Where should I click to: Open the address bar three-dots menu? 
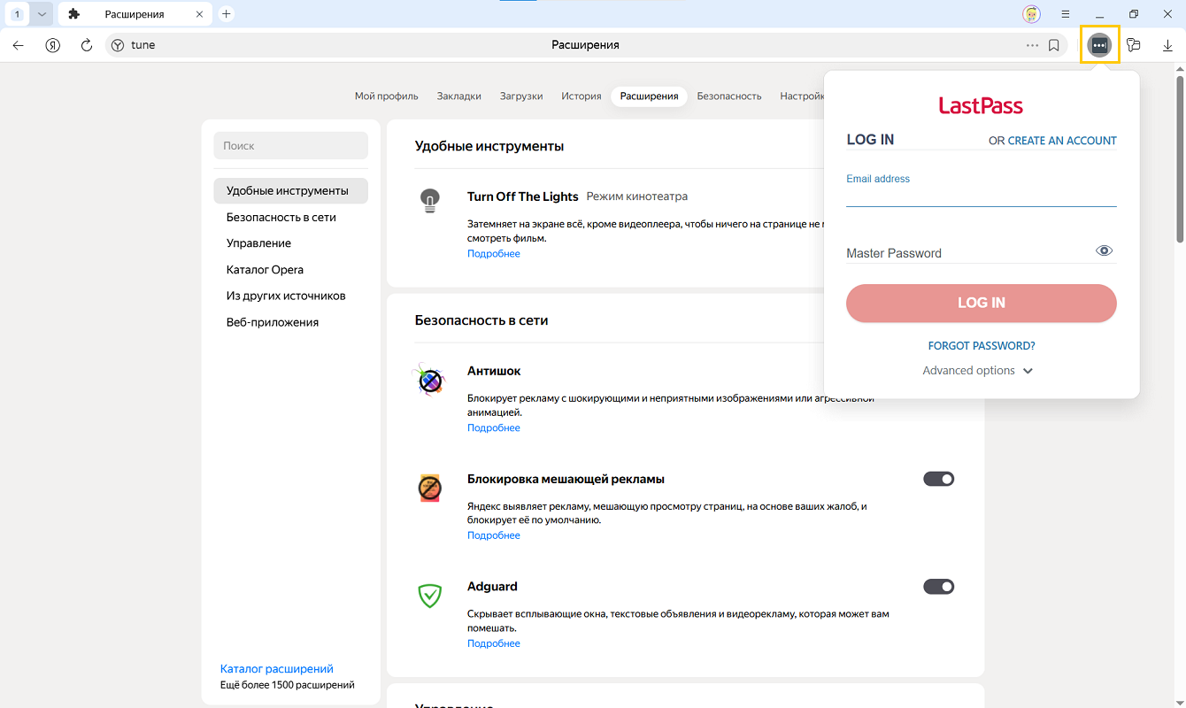click(1032, 45)
